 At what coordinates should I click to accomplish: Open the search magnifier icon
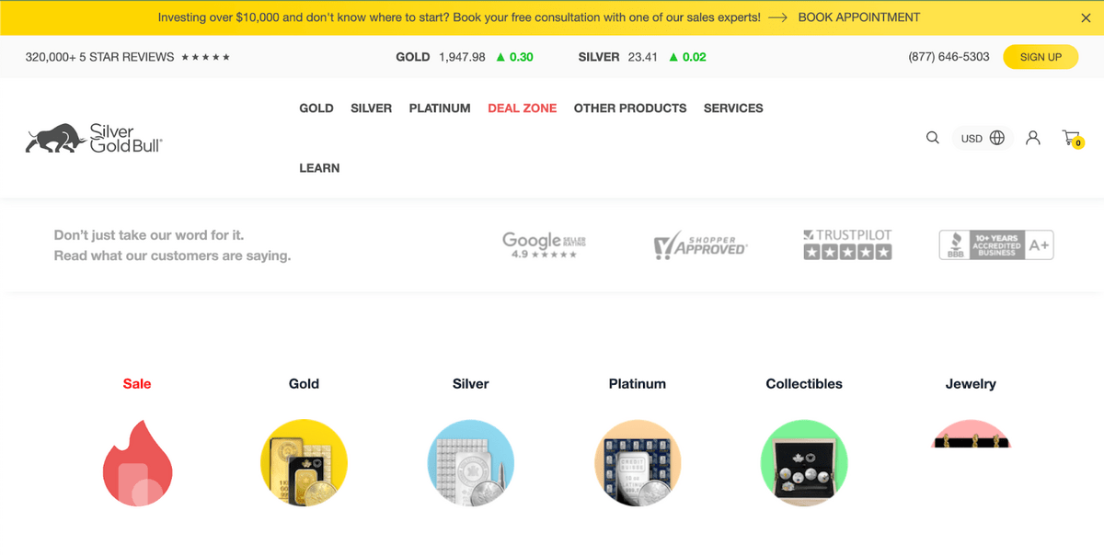point(932,138)
